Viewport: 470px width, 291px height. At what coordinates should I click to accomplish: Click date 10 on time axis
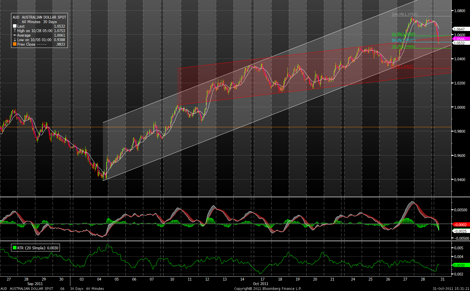(x=172, y=279)
